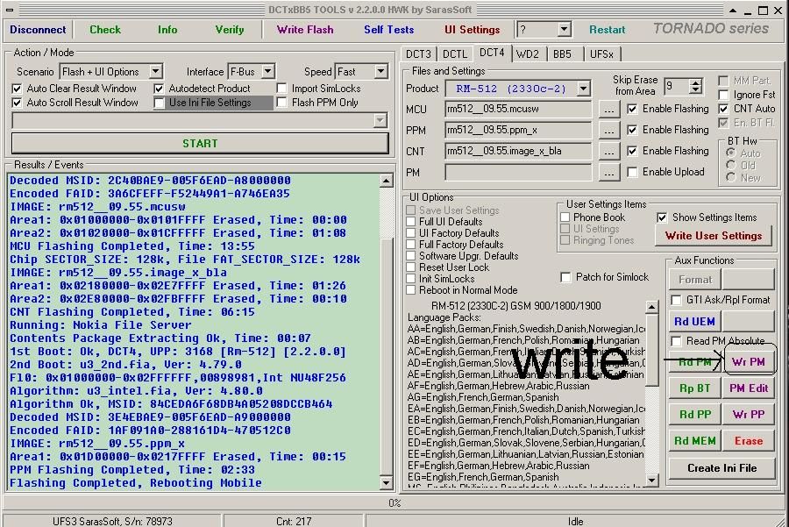
Task: Increase the Skip Erase from Area value
Action: pyautogui.click(x=695, y=83)
